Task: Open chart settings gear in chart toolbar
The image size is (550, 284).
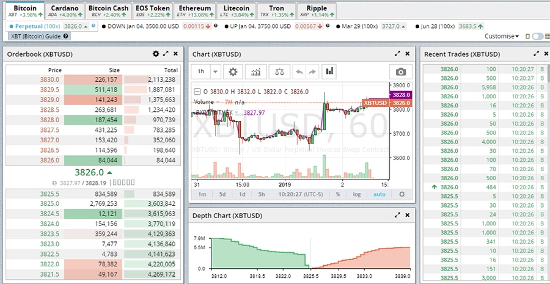Action: (x=233, y=71)
